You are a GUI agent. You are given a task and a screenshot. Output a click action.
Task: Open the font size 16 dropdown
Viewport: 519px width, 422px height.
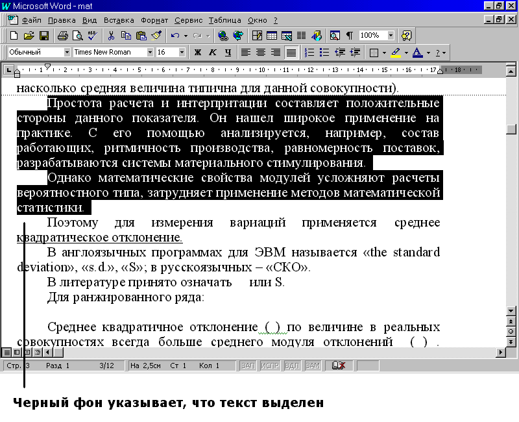pos(182,53)
